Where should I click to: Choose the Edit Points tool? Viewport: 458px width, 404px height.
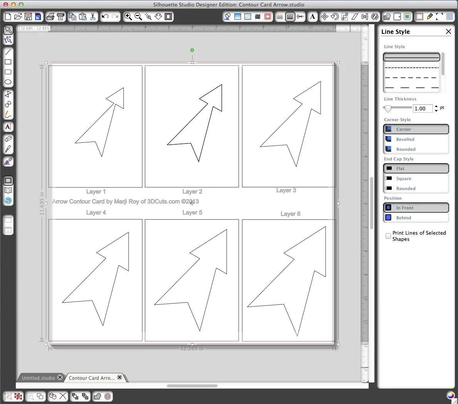[x=8, y=40]
